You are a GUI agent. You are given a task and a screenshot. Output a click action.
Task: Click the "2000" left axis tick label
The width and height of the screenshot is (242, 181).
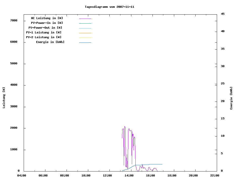click(x=14, y=128)
